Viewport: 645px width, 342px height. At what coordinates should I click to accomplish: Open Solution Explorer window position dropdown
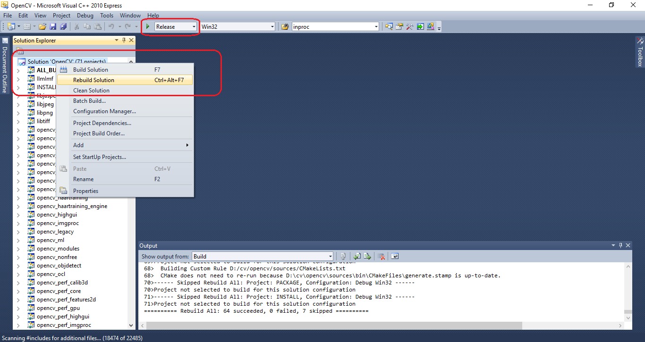(117, 41)
